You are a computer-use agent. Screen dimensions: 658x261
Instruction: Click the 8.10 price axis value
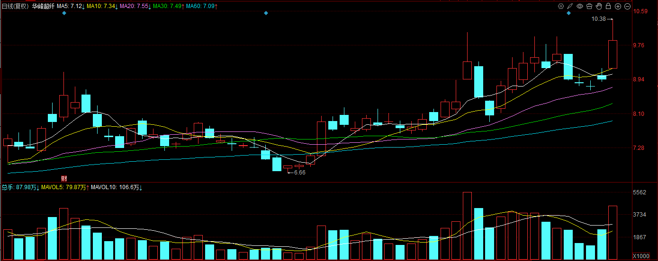[639, 114]
